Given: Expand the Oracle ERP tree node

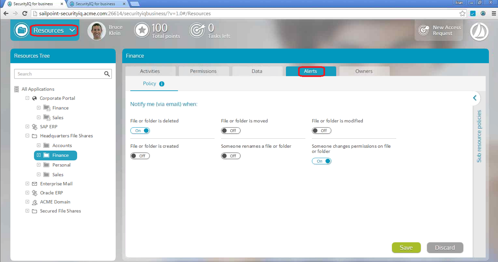Looking at the screenshot, I should click(27, 193).
